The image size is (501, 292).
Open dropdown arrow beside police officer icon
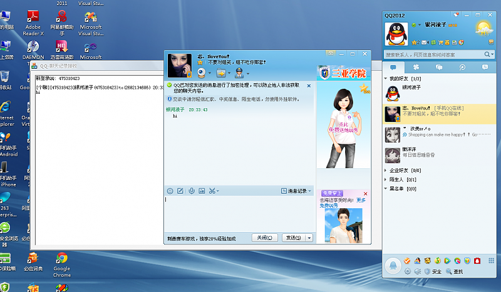[248, 73]
